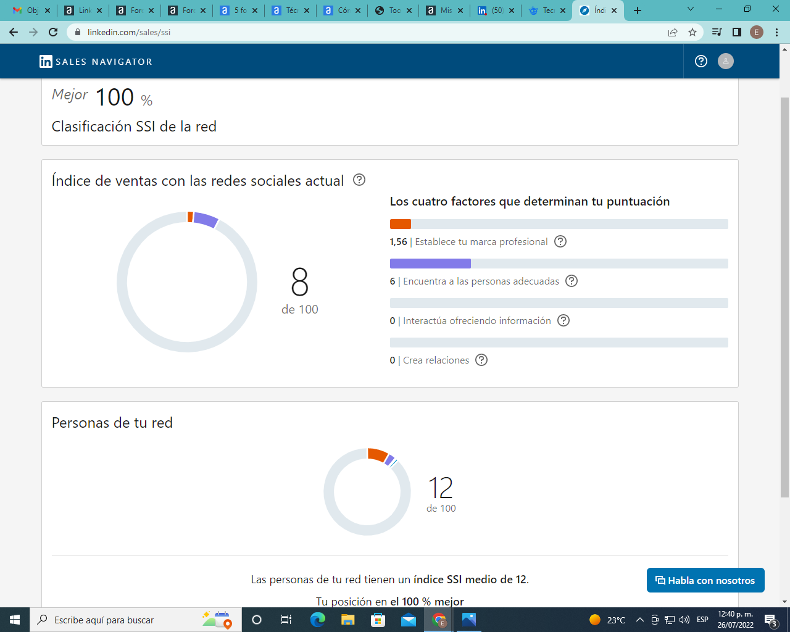Click the Personas de tu red heading
Image resolution: width=790 pixels, height=632 pixels.
click(112, 423)
